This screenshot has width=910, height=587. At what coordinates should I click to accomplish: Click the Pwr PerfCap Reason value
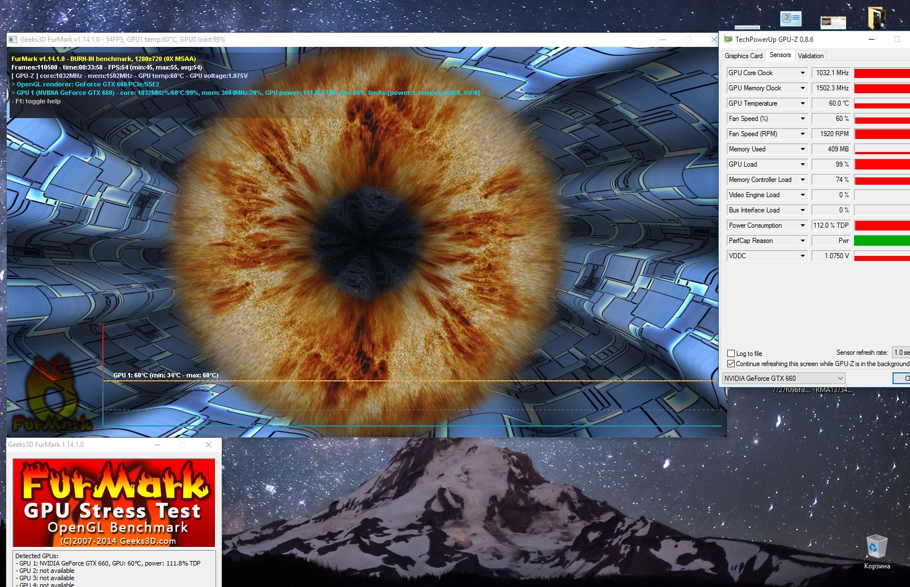pyautogui.click(x=831, y=241)
